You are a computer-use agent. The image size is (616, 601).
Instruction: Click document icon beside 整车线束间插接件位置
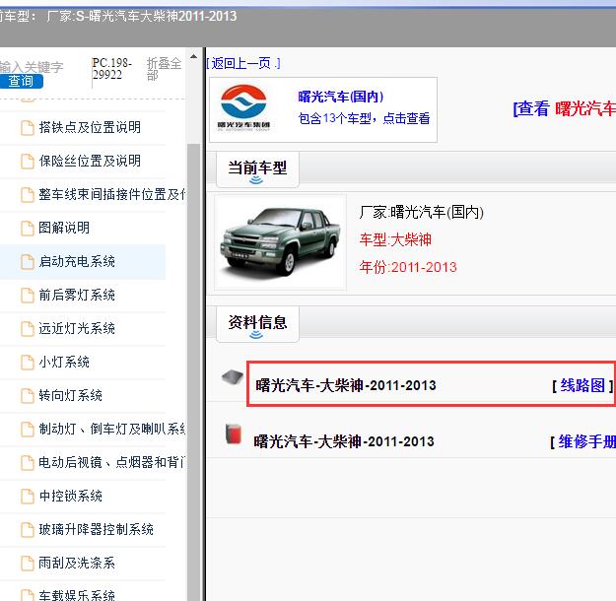[28, 194]
